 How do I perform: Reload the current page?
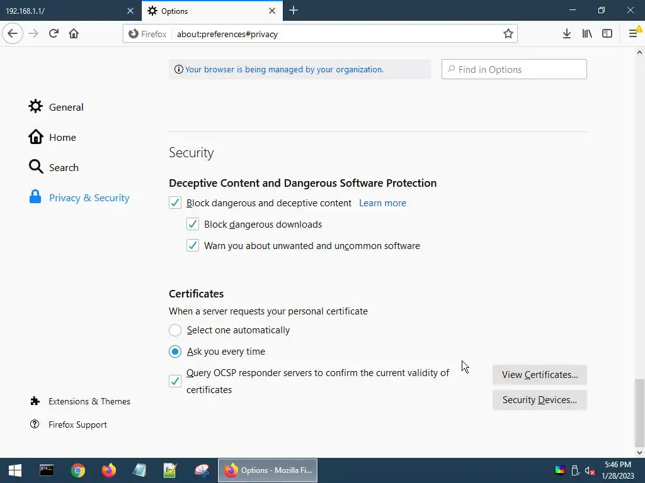tap(54, 34)
